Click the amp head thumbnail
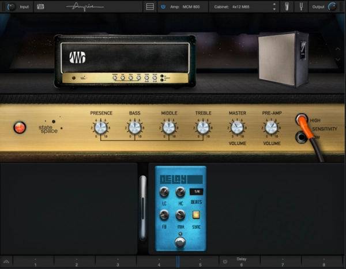The height and width of the screenshot is (269, 346). 125,61
